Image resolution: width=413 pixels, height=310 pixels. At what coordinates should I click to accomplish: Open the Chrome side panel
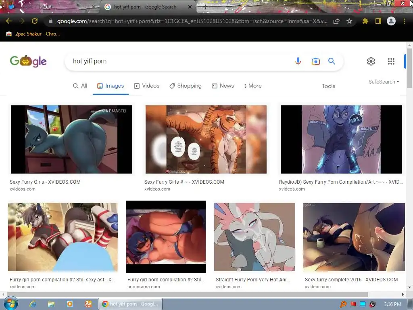pyautogui.click(x=378, y=21)
